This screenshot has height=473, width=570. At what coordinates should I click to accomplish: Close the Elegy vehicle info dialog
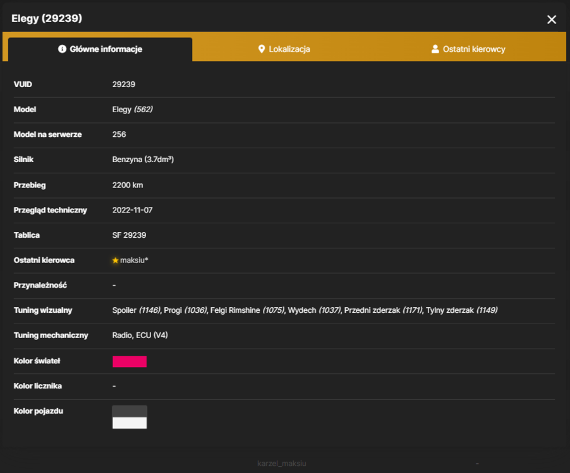[552, 20]
